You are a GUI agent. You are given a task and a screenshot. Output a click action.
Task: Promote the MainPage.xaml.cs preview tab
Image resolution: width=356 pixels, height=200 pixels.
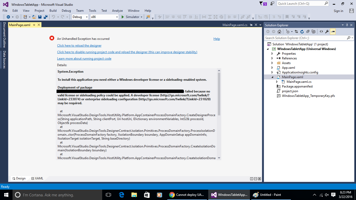(x=251, y=25)
